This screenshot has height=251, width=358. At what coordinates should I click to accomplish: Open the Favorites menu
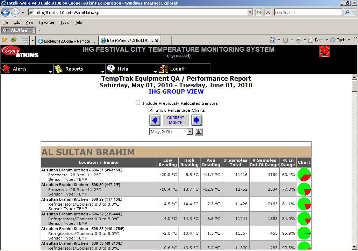pyautogui.click(x=46, y=22)
